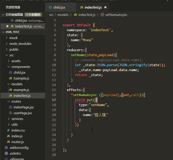Screen dimensions: 173x160
Task: Click 'return' keyword on line 12
Action: click(81, 75)
